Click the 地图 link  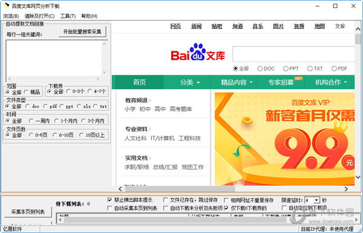pyautogui.click(x=319, y=27)
